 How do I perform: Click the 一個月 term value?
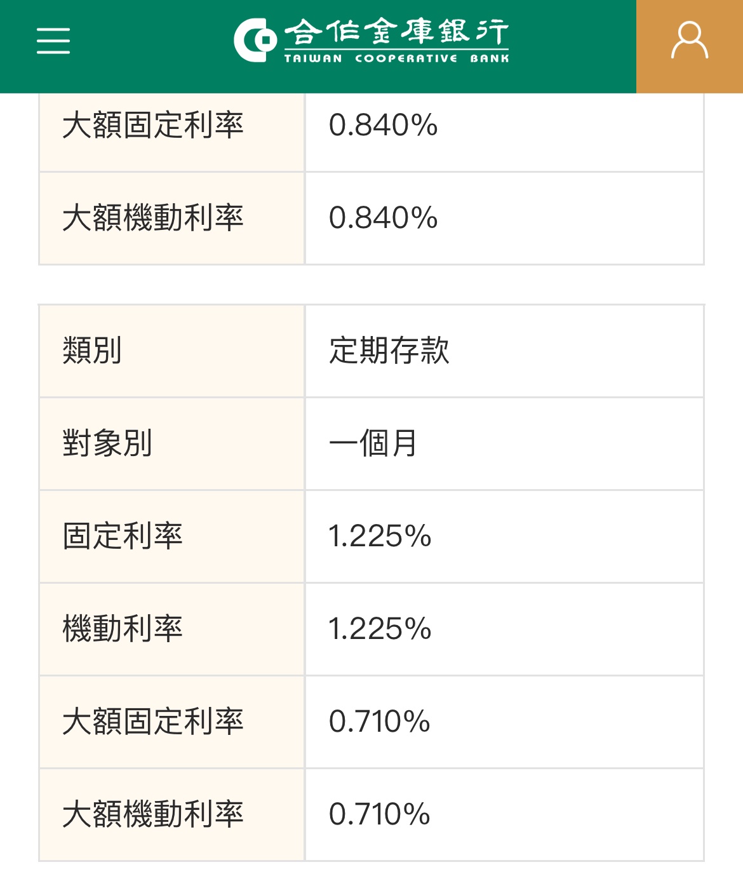click(x=373, y=443)
